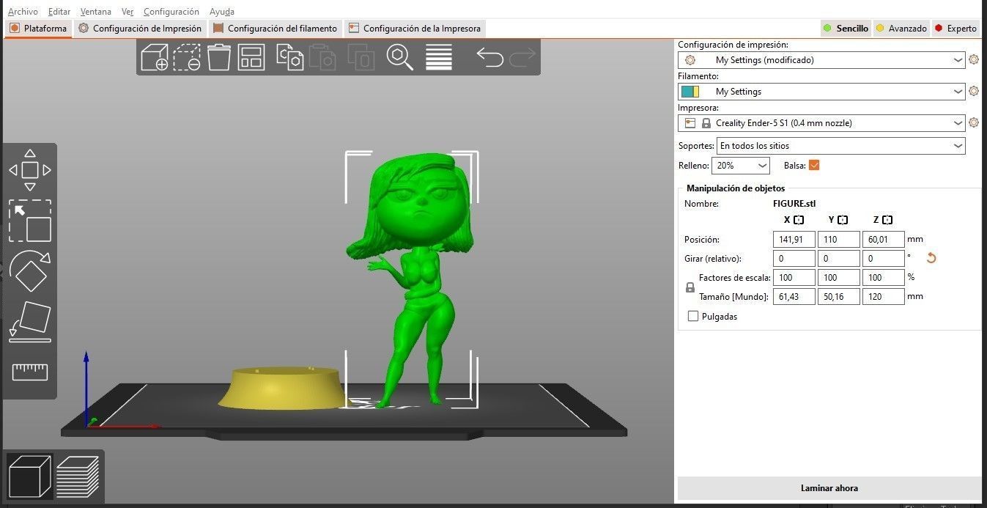The width and height of the screenshot is (987, 508).
Task: Reset rotation with orange arrow icon
Action: (x=931, y=258)
